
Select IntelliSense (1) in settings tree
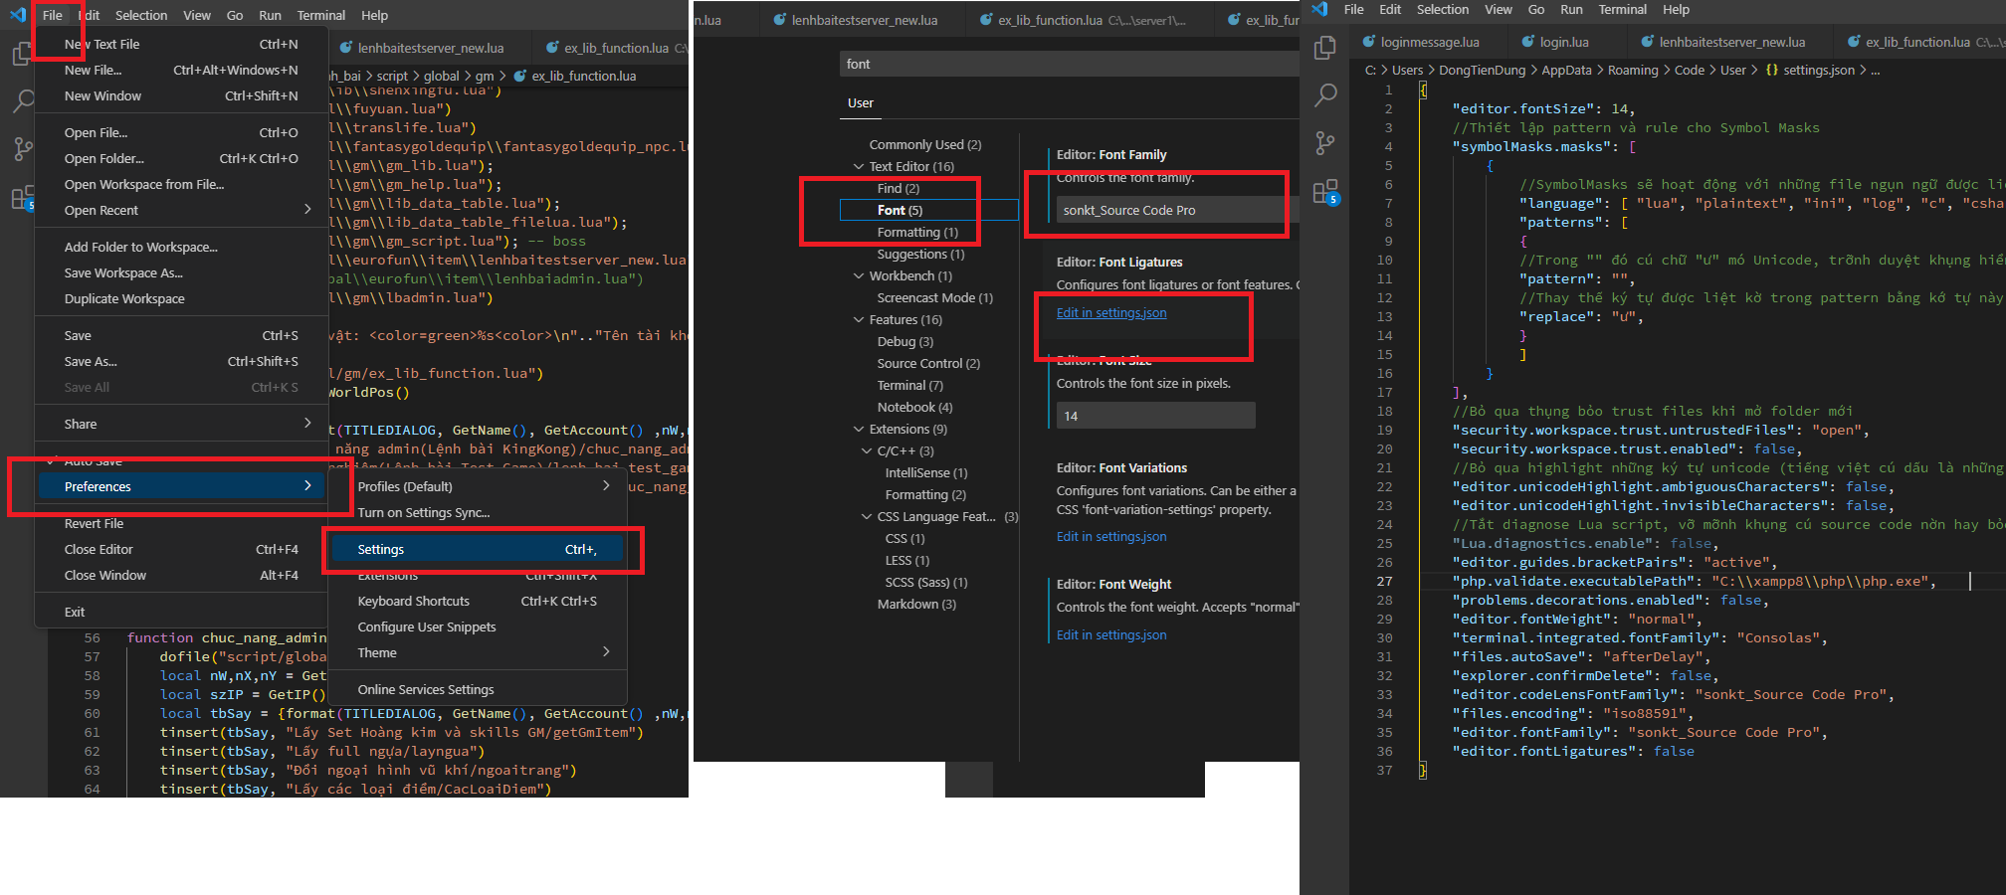(x=926, y=472)
